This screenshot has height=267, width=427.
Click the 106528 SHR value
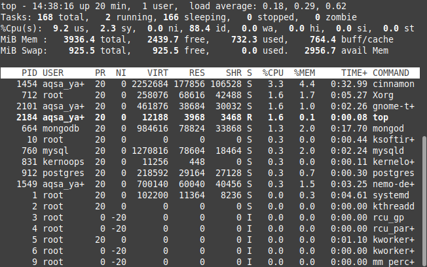[226, 84]
